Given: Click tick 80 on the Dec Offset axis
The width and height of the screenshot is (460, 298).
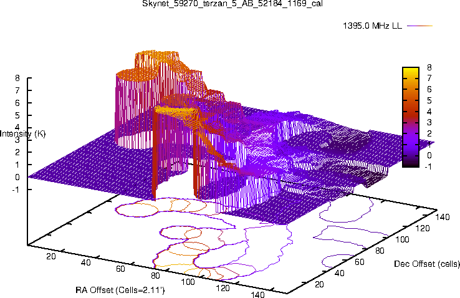Looking at the screenshot, I should (x=380, y=251).
